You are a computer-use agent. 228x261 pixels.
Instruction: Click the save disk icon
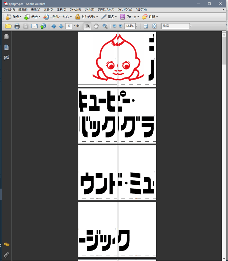tap(26, 26)
